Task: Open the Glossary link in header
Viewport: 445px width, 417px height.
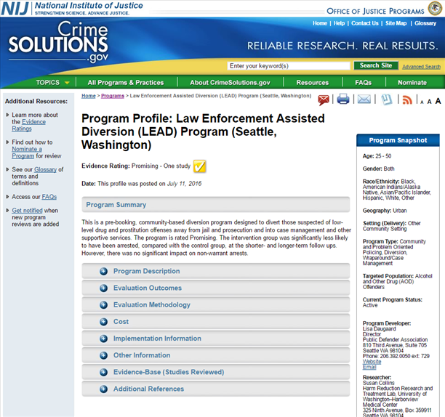Action: click(x=425, y=23)
